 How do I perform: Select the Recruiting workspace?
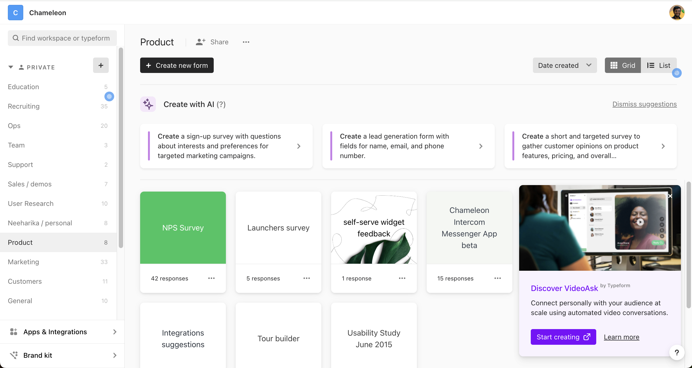tap(58, 106)
